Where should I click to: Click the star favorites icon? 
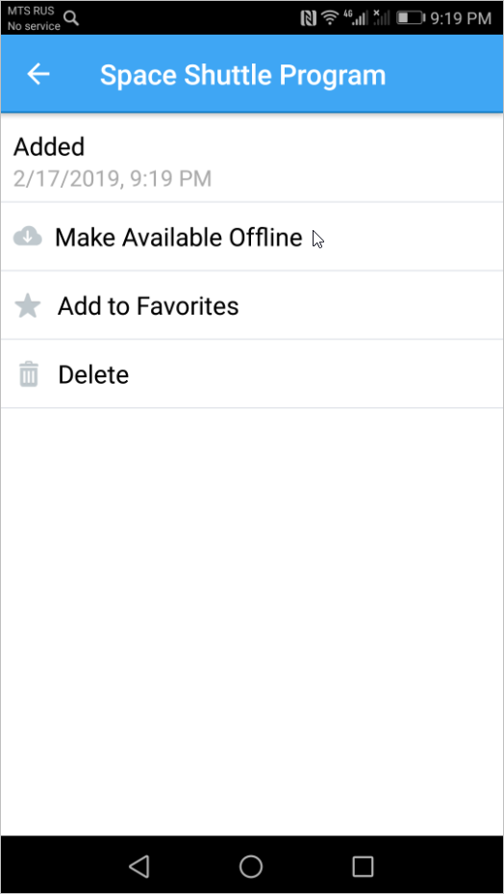tap(27, 306)
